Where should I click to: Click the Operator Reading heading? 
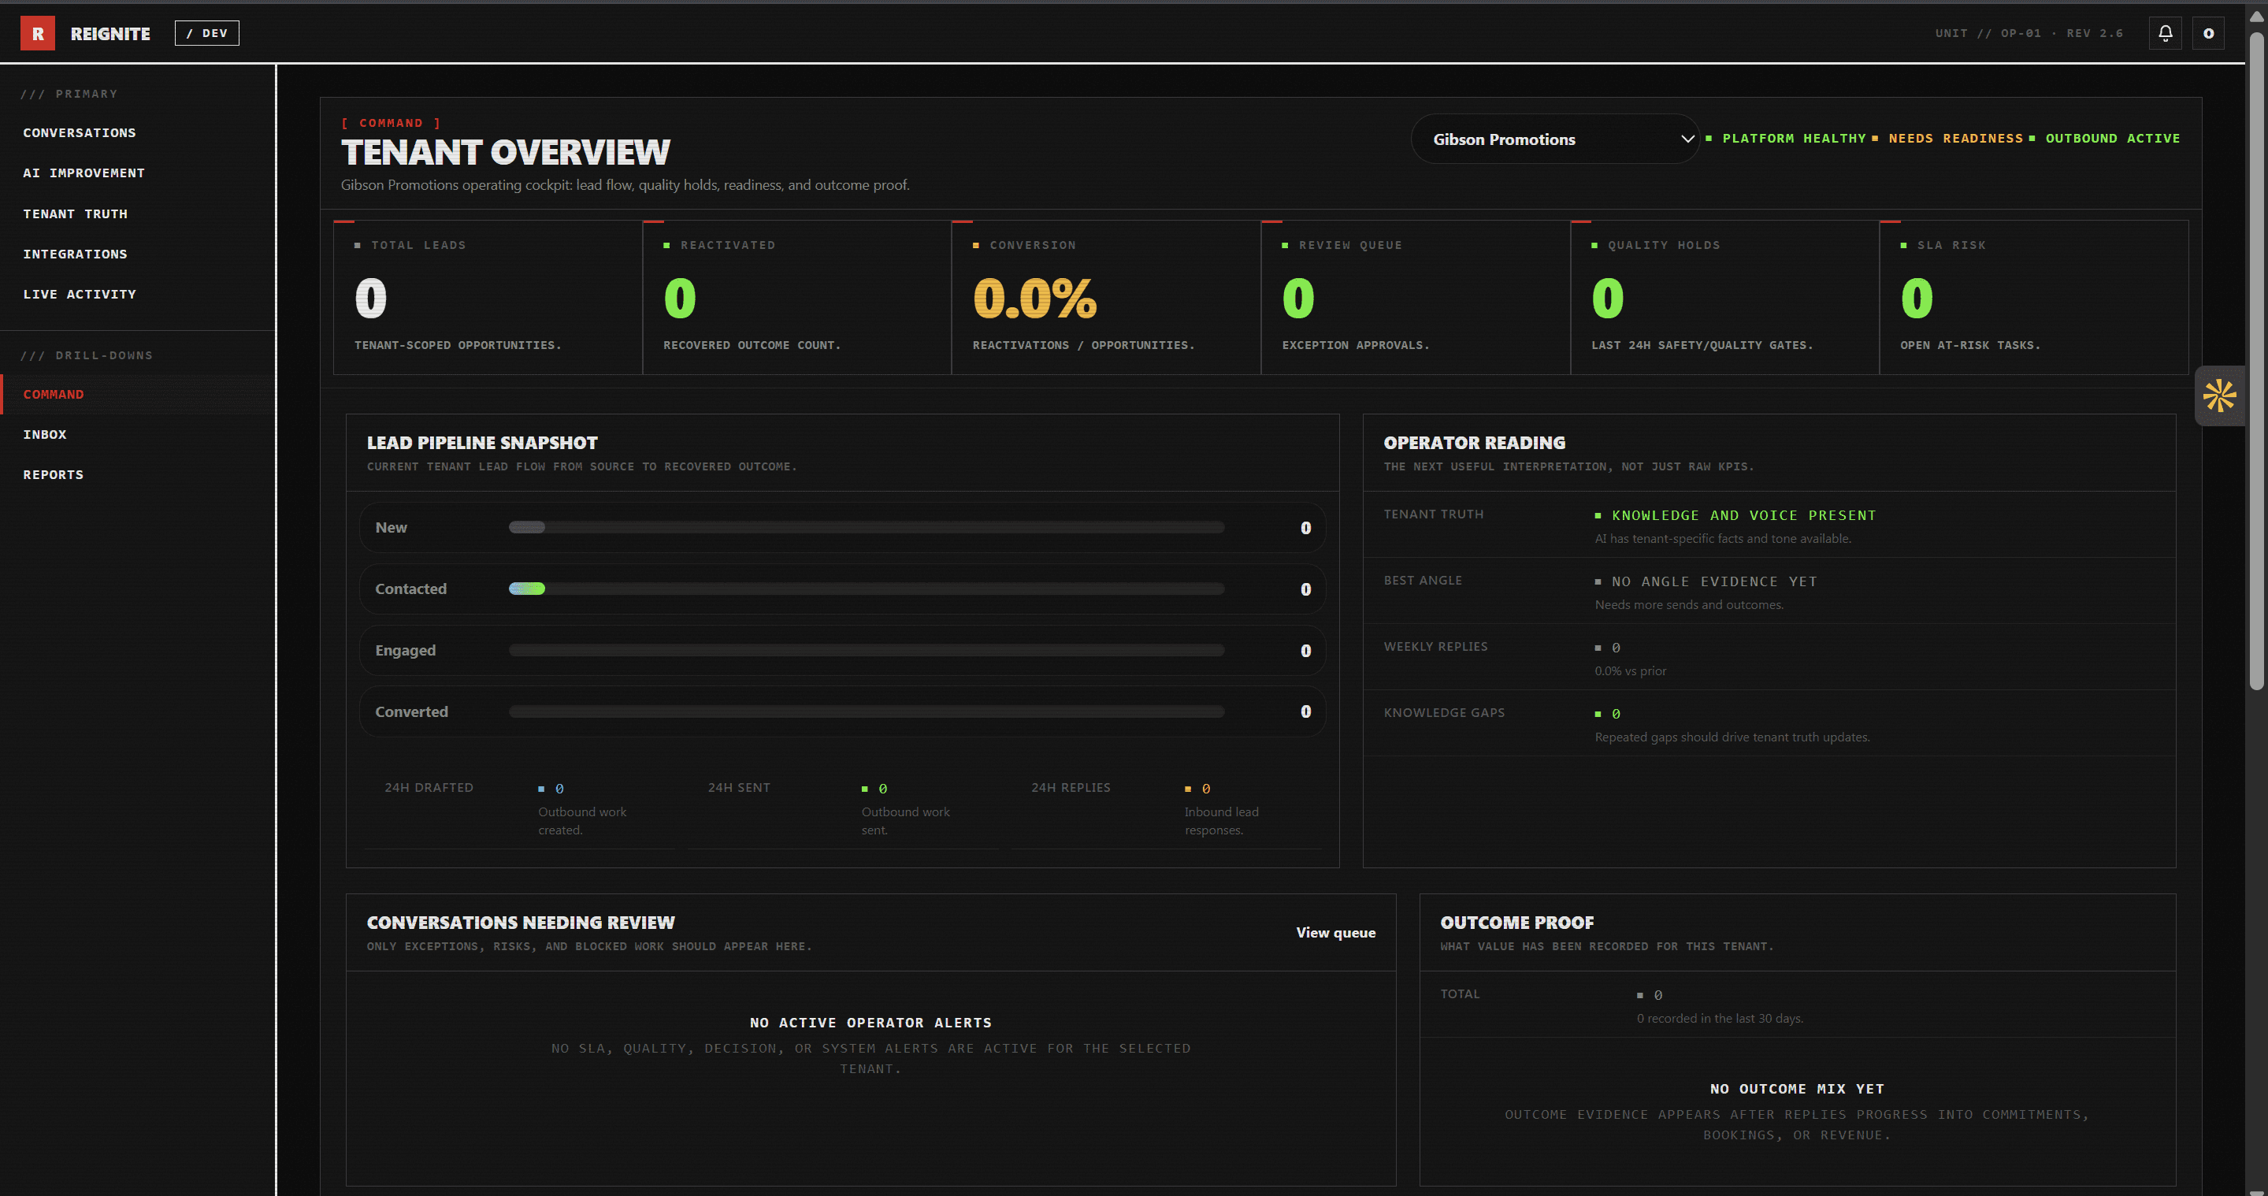click(1474, 443)
